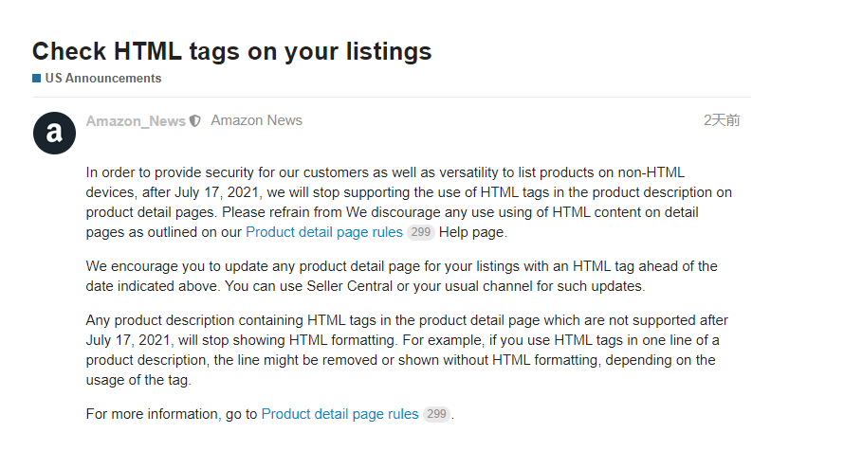This screenshot has width=844, height=451.
Task: Open the US Announcements category
Action: (x=102, y=79)
